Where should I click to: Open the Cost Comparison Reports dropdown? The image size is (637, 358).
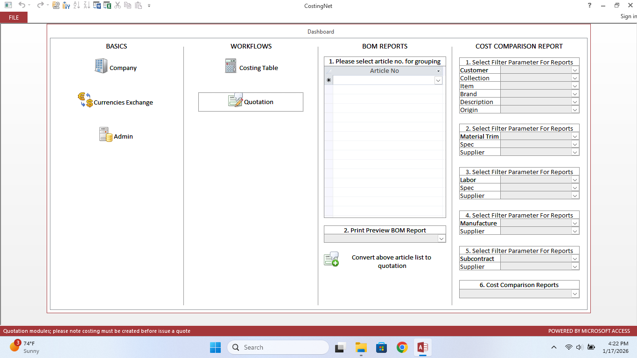(575, 294)
